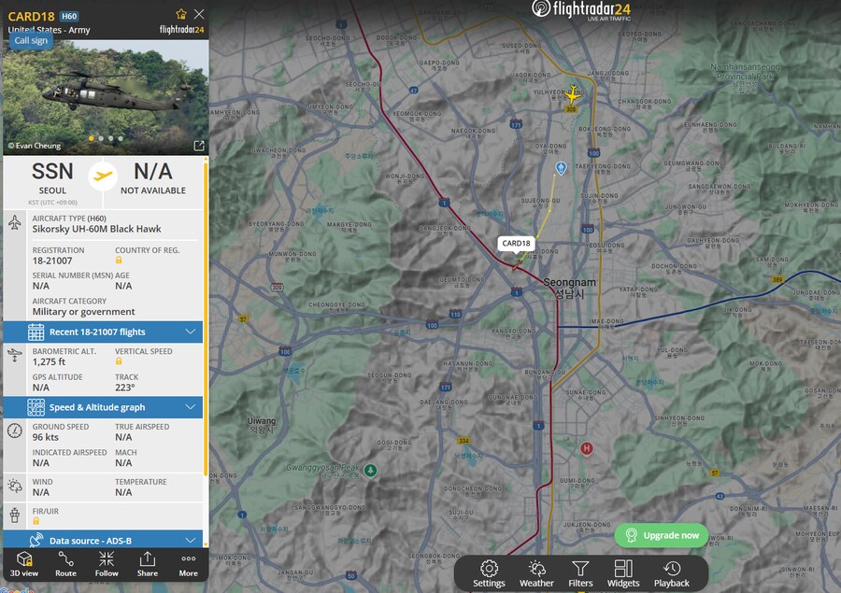Click the altitude icon beside Barometric Alt.
841x593 pixels.
click(15, 355)
